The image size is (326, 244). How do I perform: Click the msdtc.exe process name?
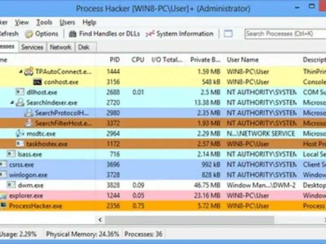point(41,134)
